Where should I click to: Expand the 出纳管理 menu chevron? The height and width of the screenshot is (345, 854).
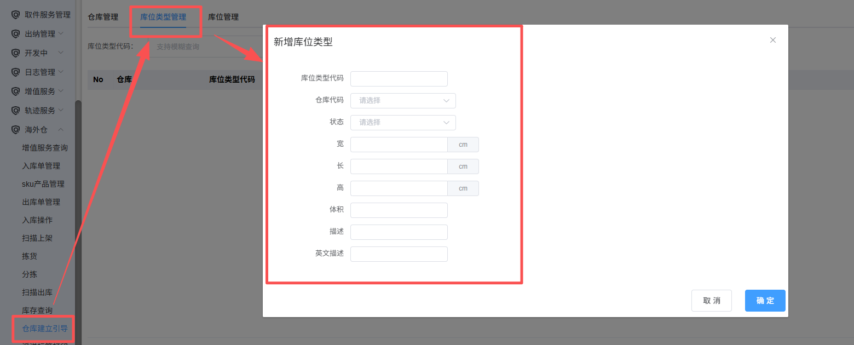[x=61, y=33]
